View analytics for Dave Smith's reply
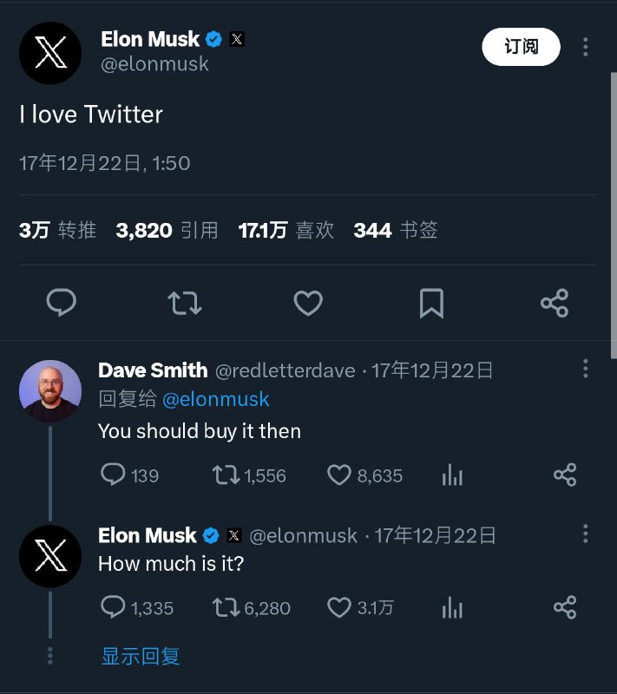617x694 pixels. (452, 475)
